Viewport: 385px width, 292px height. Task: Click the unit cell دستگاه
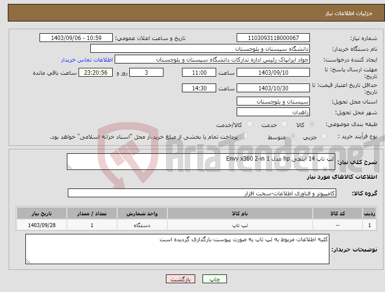pyautogui.click(x=142, y=225)
